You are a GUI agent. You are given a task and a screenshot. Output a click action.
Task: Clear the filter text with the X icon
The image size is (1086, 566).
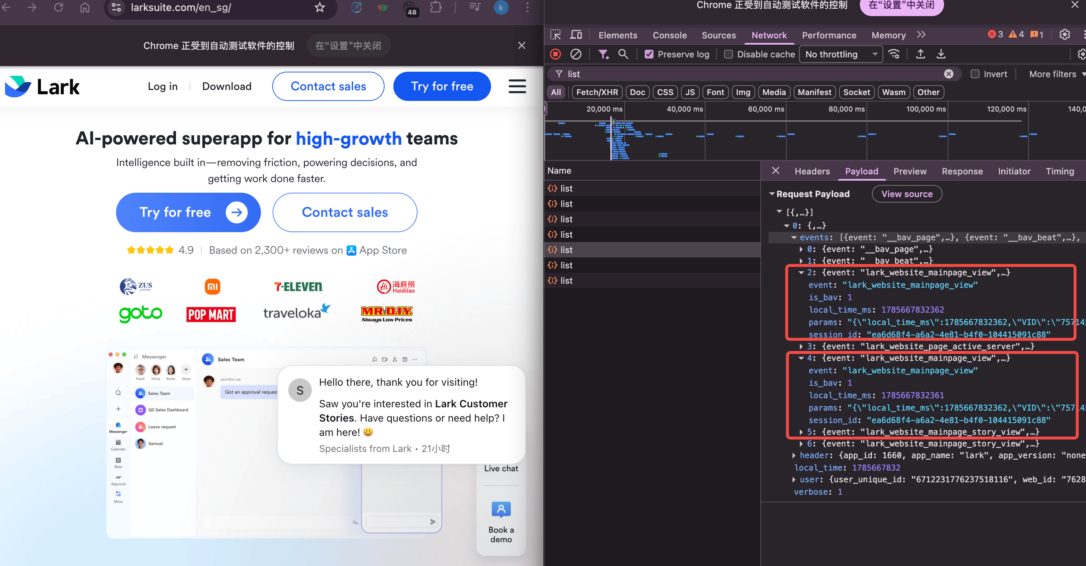coord(948,74)
